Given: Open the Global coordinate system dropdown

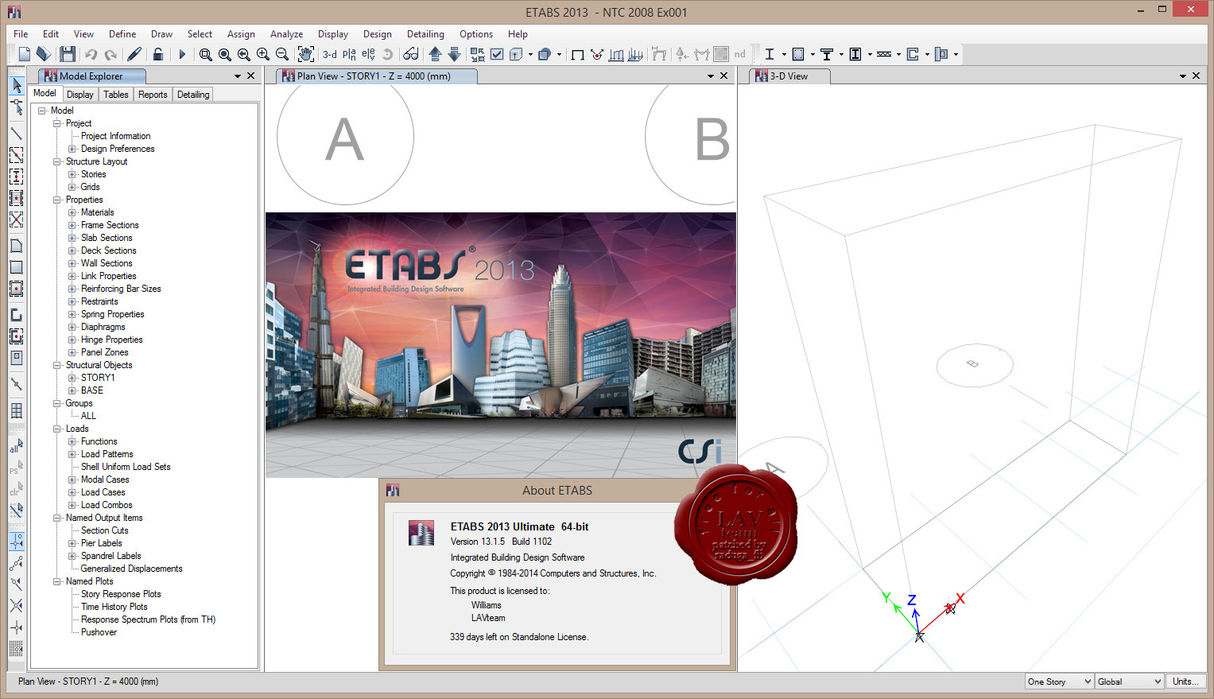Looking at the screenshot, I should 1130,682.
